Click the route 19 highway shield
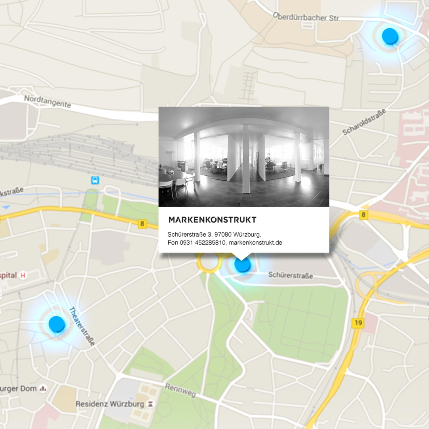Screen dimensions: 429x429 click(x=358, y=323)
